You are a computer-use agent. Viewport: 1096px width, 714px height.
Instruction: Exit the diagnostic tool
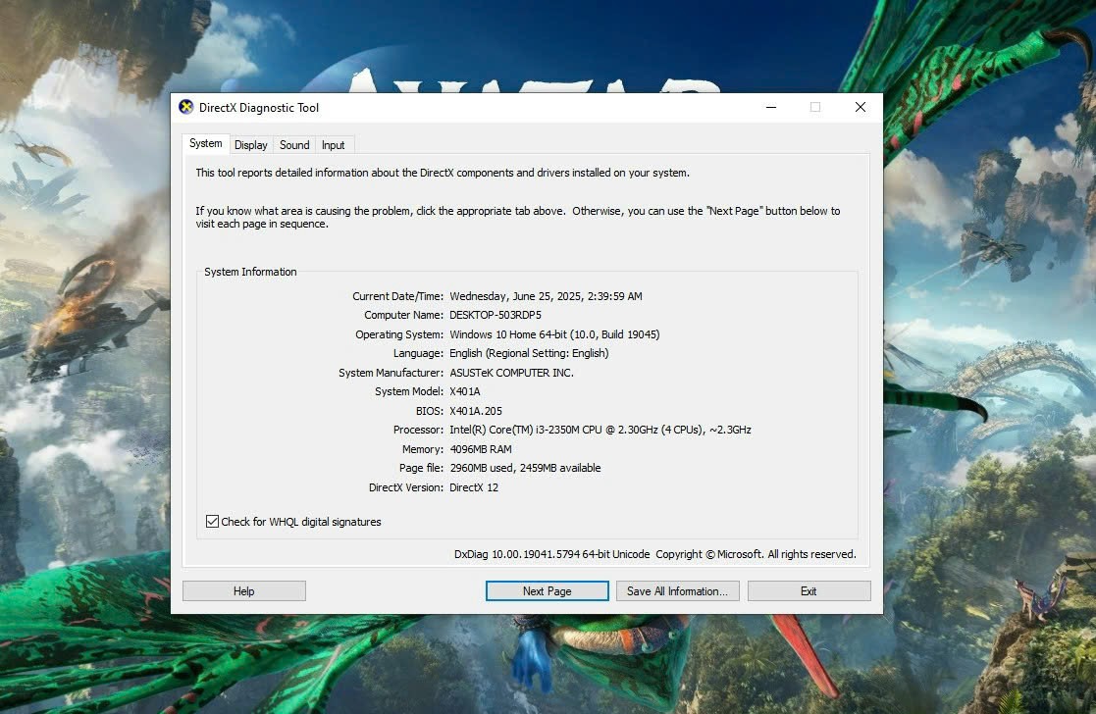[x=809, y=591]
